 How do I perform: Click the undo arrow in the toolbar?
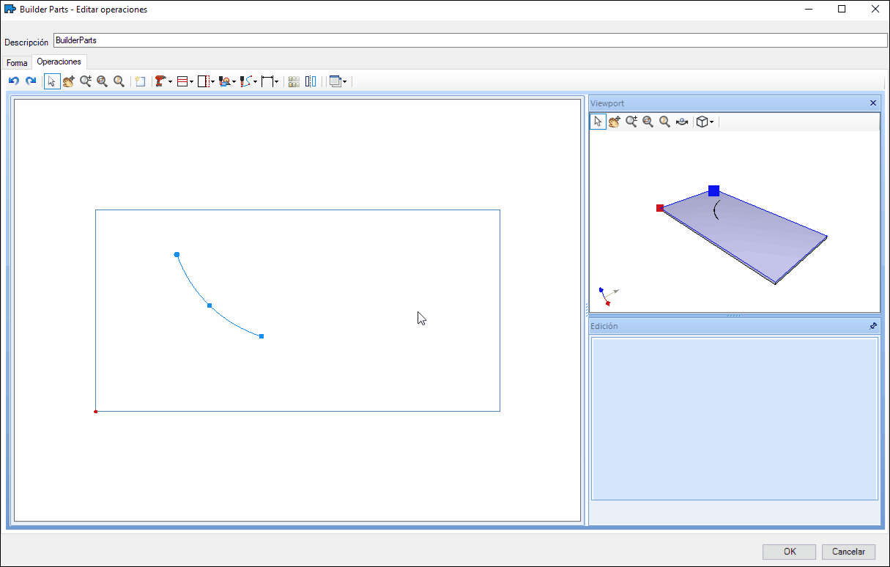(x=13, y=81)
